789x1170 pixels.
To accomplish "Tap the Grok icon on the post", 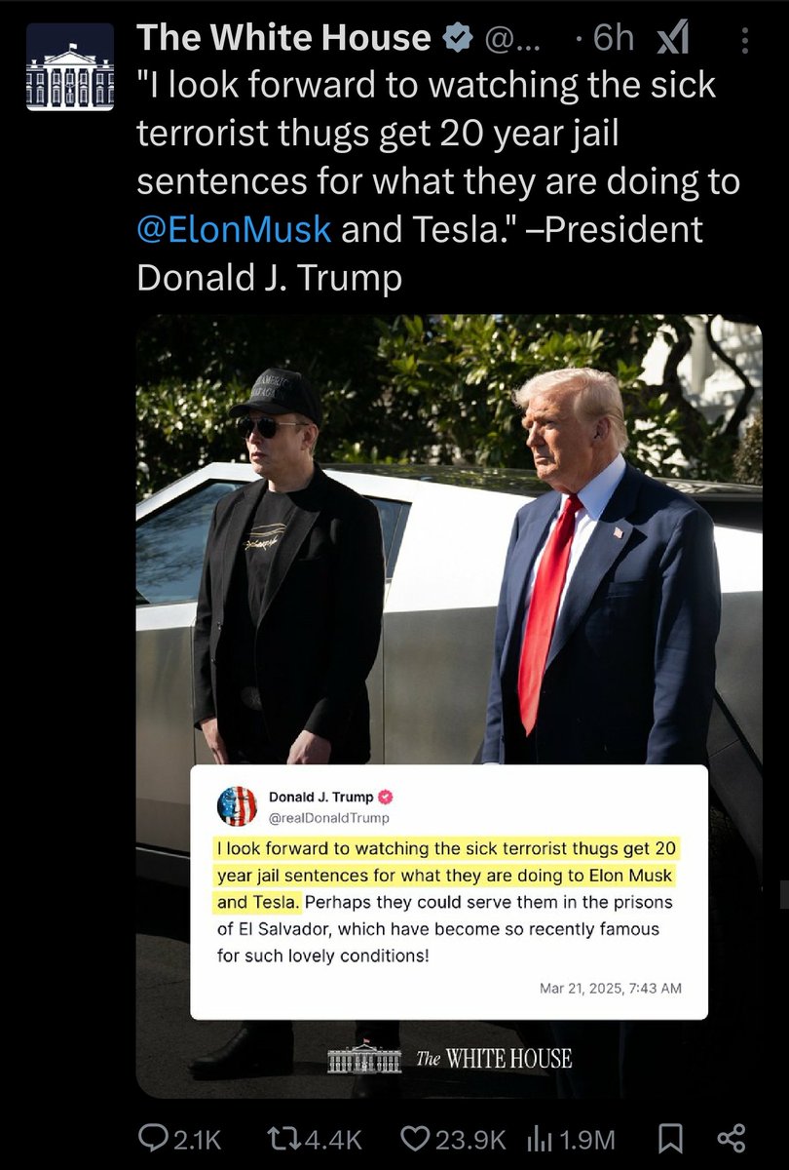I will point(672,38).
